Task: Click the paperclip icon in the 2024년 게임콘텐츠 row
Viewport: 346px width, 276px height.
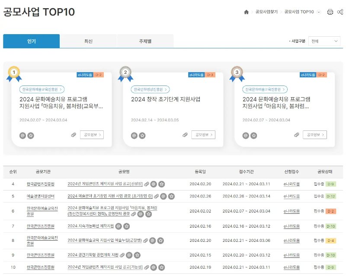Action: pos(147,183)
